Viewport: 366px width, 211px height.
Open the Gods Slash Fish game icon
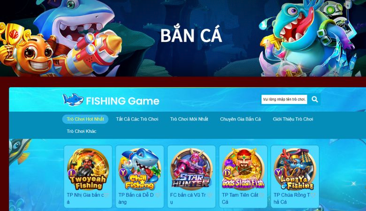click(243, 169)
